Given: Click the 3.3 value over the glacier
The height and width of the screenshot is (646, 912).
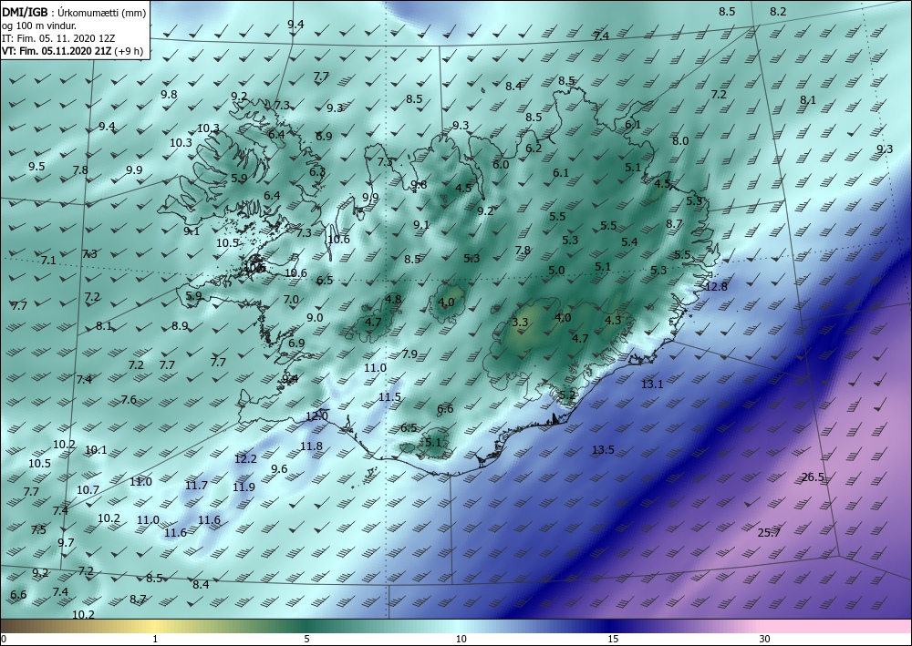Looking at the screenshot, I should (x=520, y=322).
